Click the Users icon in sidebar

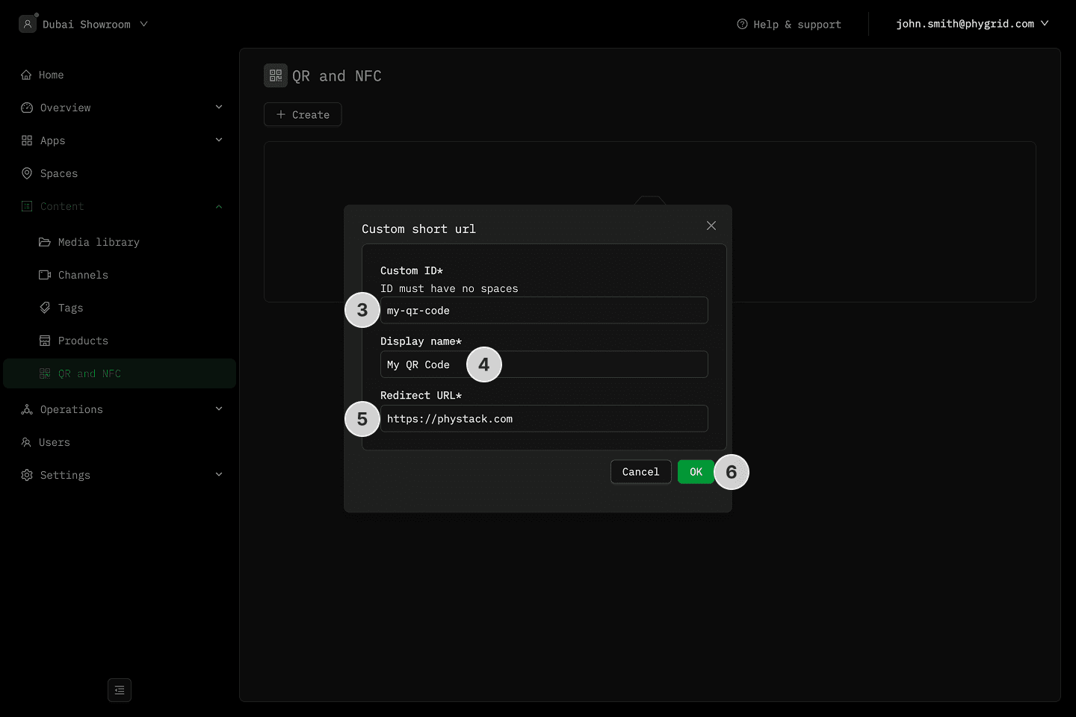[26, 442]
